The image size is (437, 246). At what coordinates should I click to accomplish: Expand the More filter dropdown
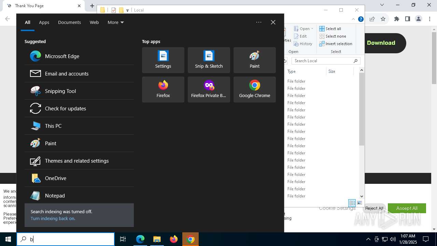pyautogui.click(x=116, y=22)
